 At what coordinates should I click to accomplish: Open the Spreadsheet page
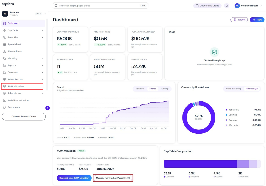click(x=23, y=44)
